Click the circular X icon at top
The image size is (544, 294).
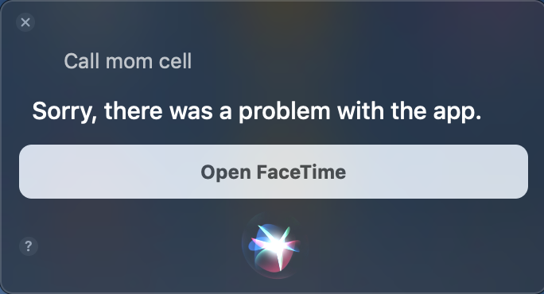[x=25, y=22]
